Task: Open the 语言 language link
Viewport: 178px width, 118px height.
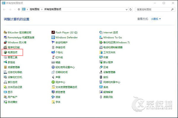Action: coord(58,97)
